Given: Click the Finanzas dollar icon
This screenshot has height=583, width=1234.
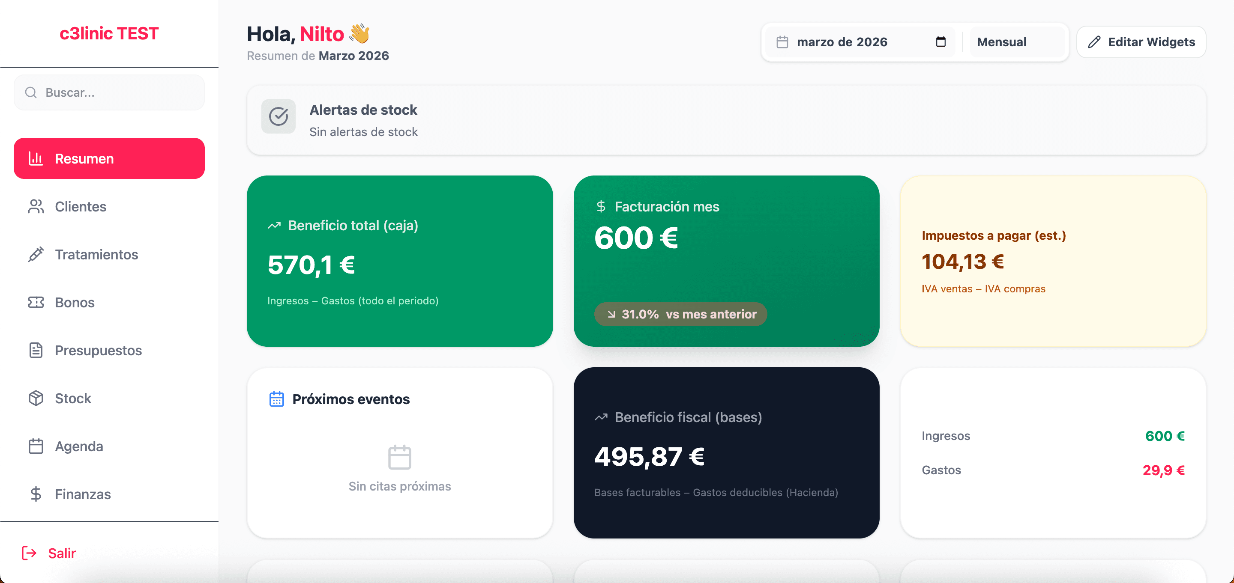Looking at the screenshot, I should click(x=36, y=494).
